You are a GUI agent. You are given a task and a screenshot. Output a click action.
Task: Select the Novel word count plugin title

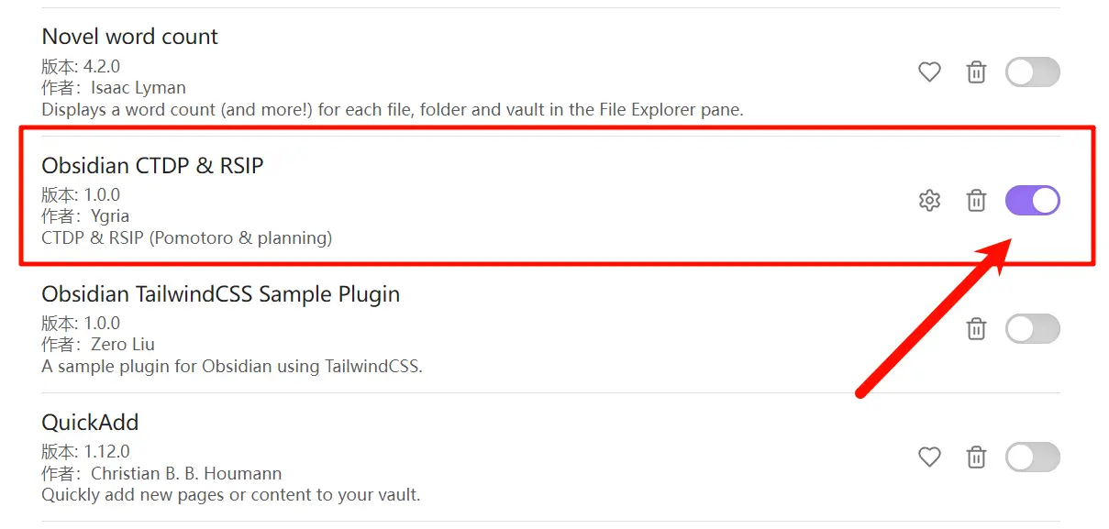tap(130, 37)
